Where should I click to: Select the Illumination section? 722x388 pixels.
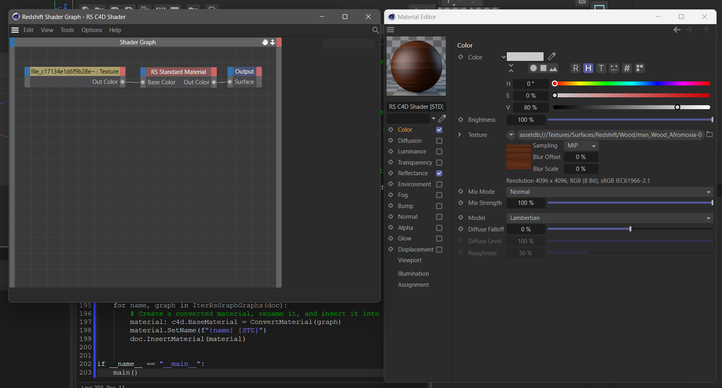pos(413,274)
